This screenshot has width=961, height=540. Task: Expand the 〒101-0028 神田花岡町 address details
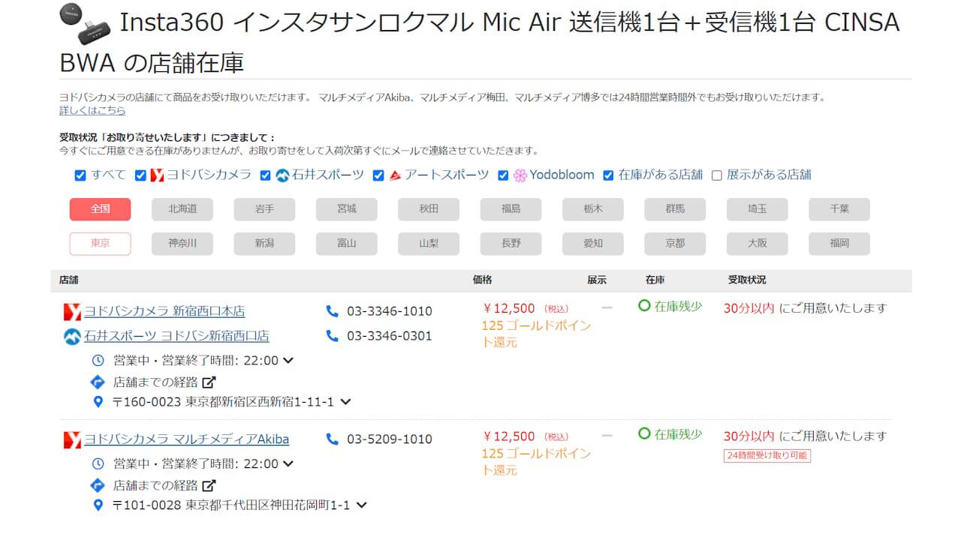(362, 505)
